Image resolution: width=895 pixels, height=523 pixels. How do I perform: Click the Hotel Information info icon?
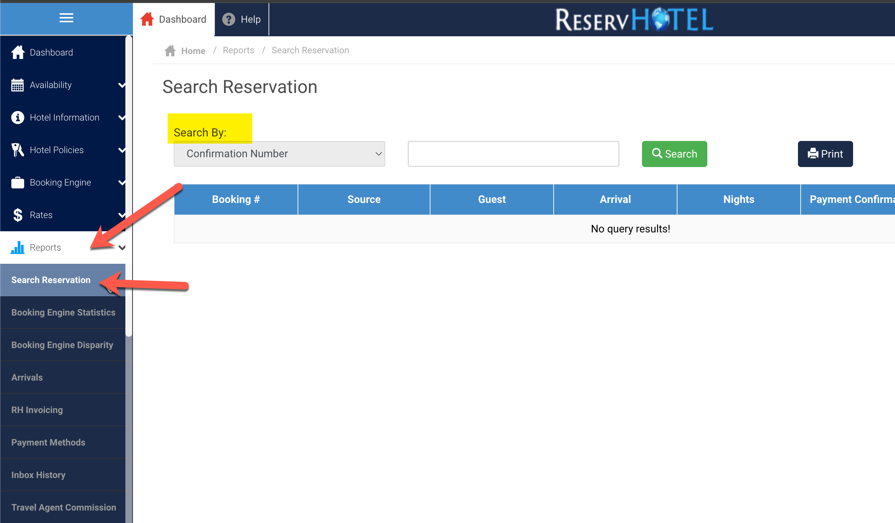point(17,118)
